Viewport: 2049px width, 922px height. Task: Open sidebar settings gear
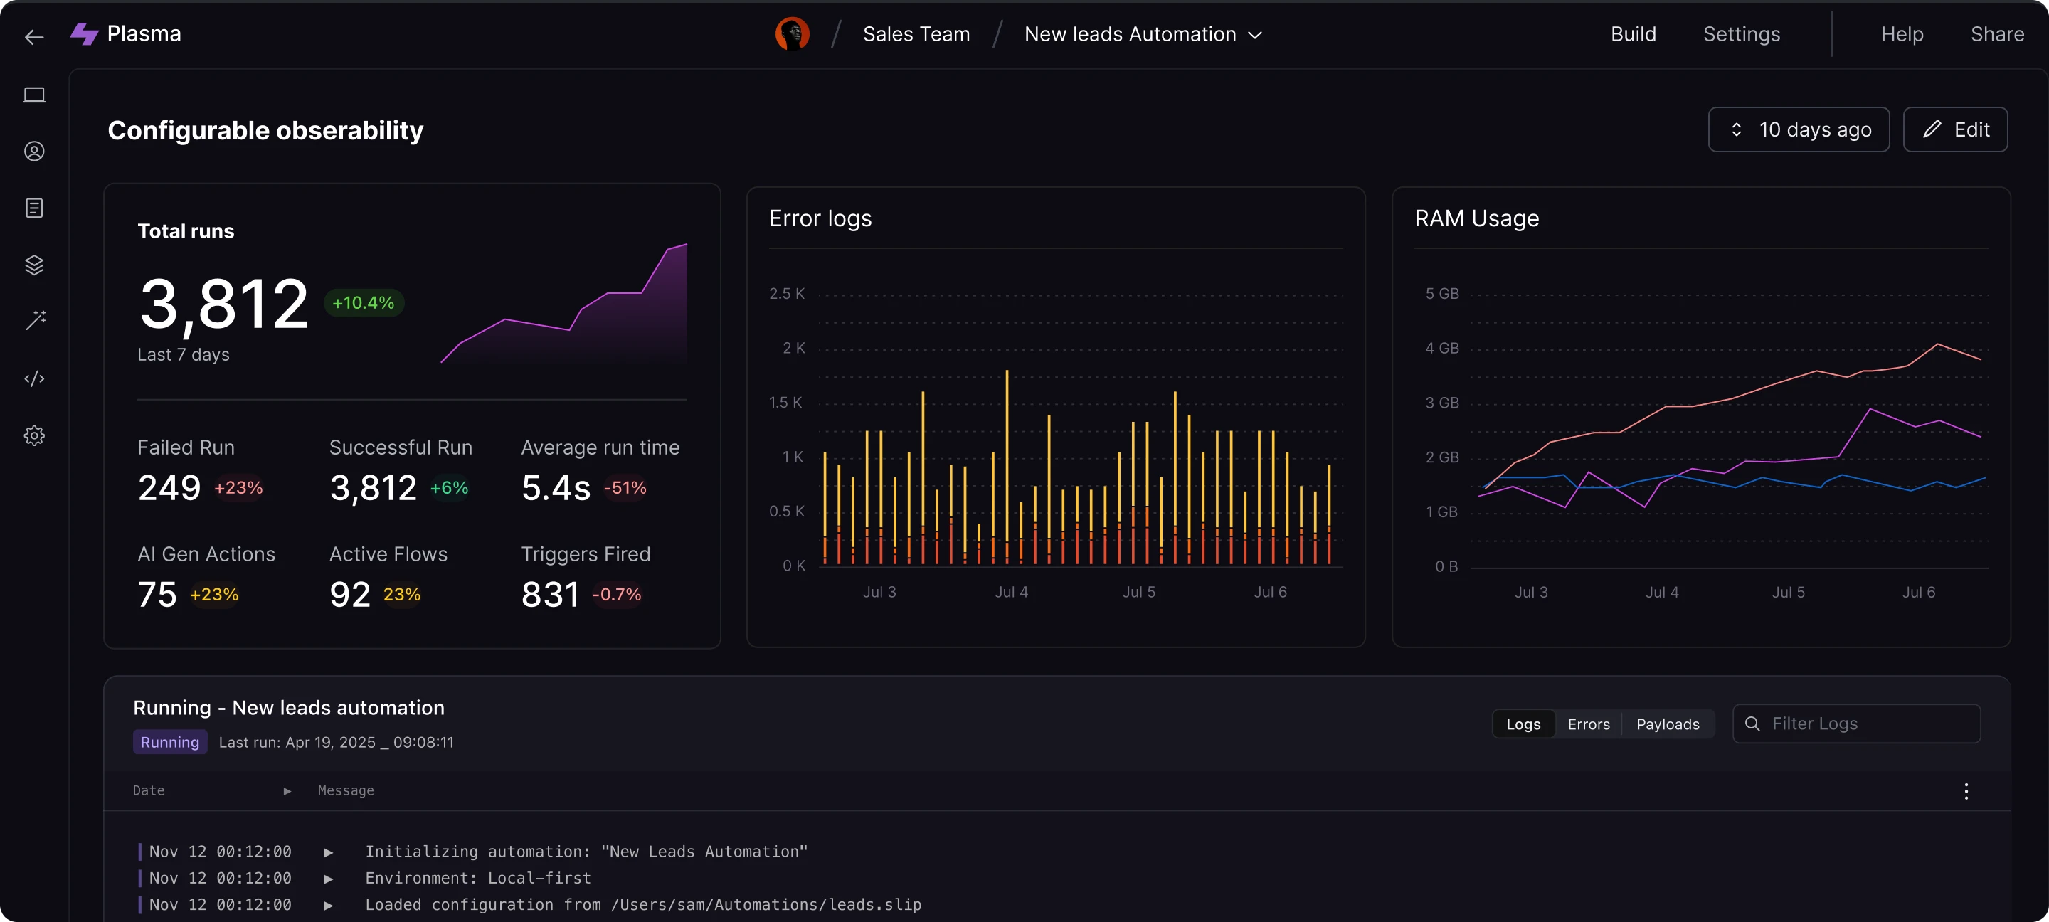coord(34,435)
